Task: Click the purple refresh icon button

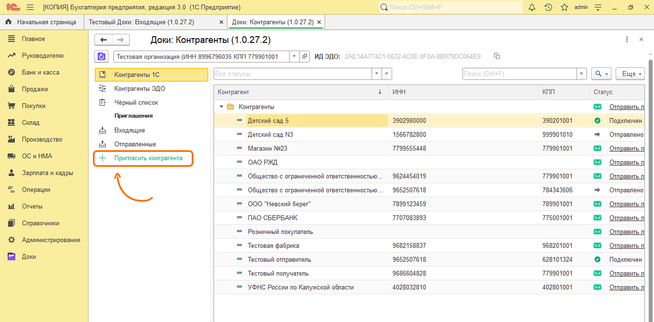Action: 102,56
